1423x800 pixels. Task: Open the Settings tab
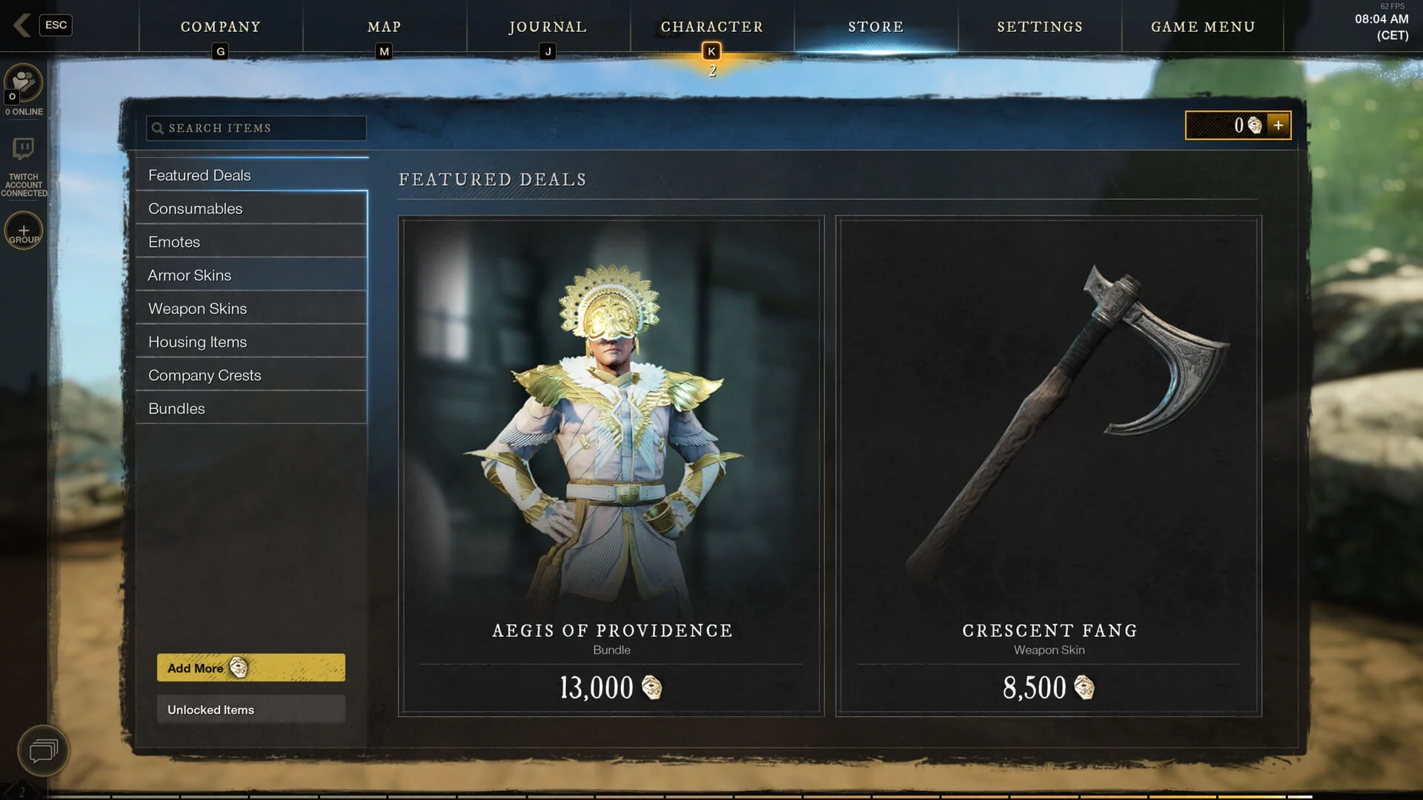[x=1040, y=27]
